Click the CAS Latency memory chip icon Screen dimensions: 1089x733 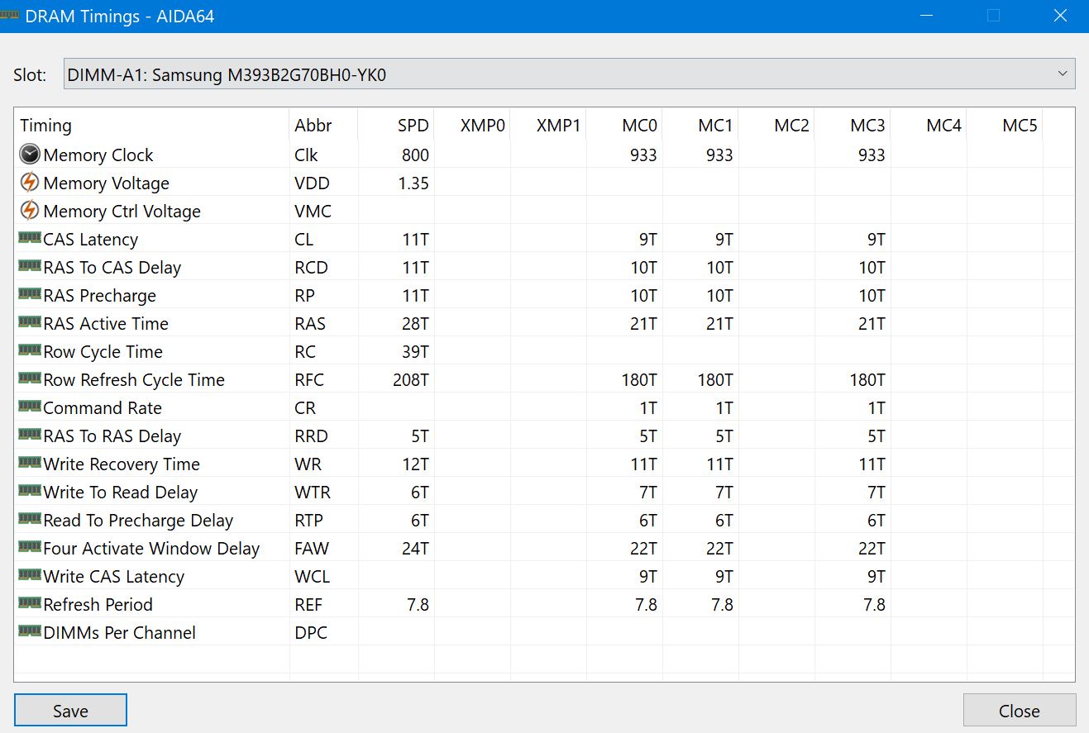coord(30,238)
